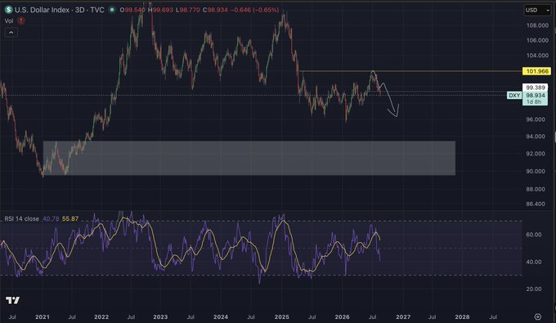Click the 96.000 price axis value
The height and width of the screenshot is (323, 556).
point(536,119)
